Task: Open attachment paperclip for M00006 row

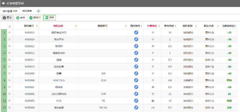Action: 136,94
